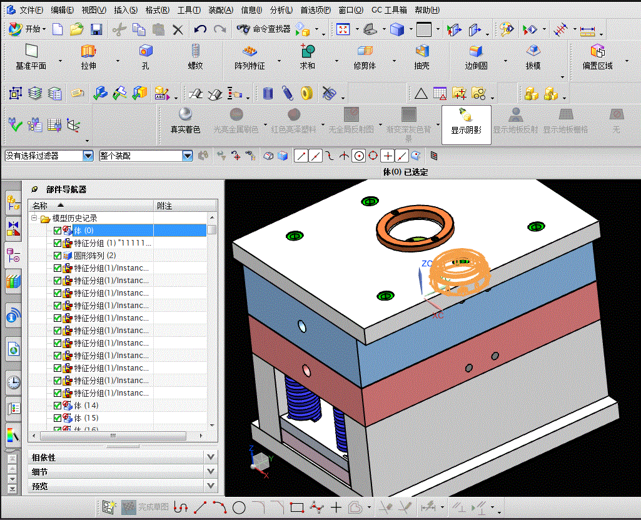
Task: Open the Edit (编辑) menu
Action: point(62,10)
